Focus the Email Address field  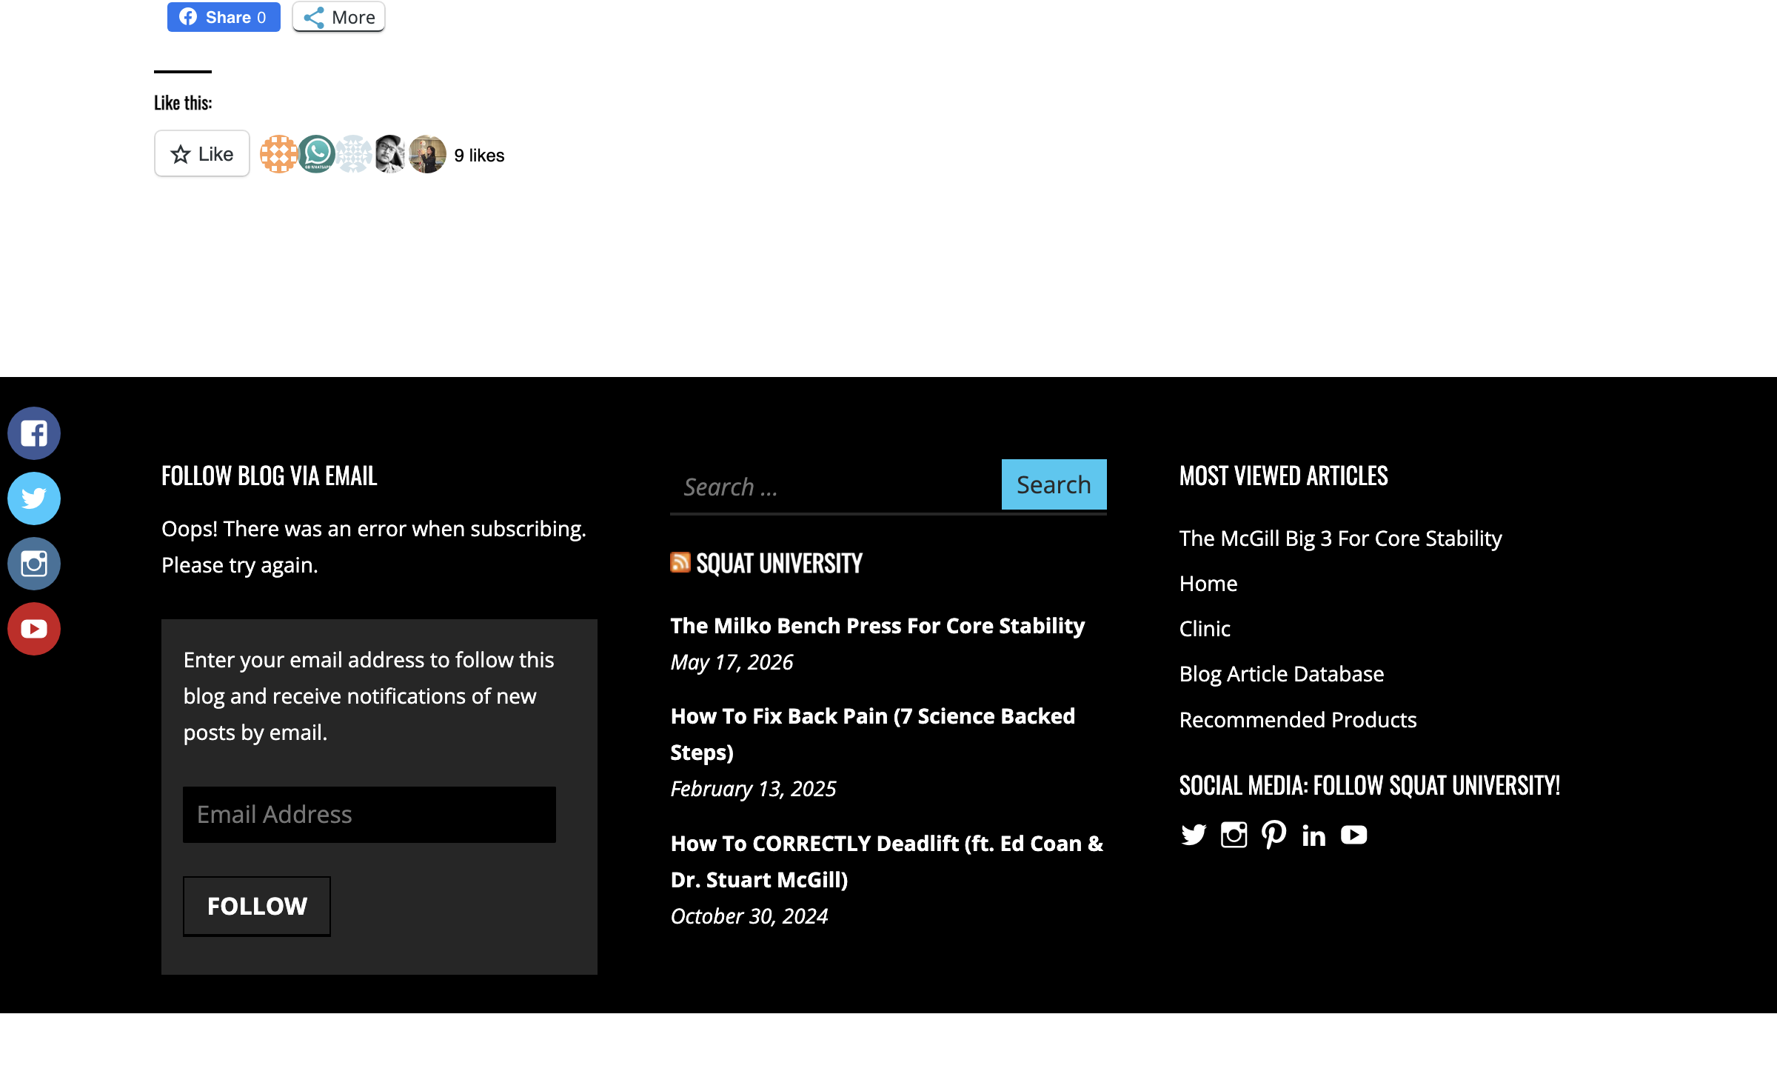[x=369, y=815]
